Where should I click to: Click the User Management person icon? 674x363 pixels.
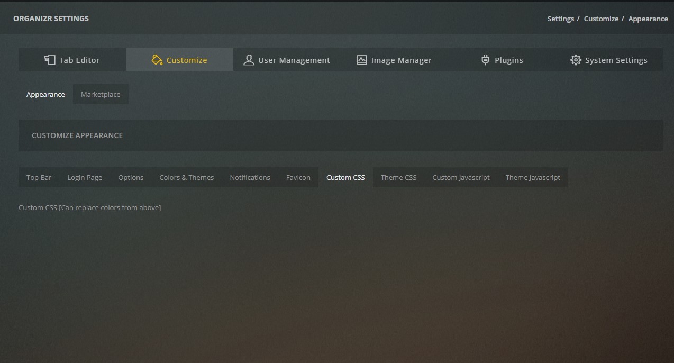[249, 60]
